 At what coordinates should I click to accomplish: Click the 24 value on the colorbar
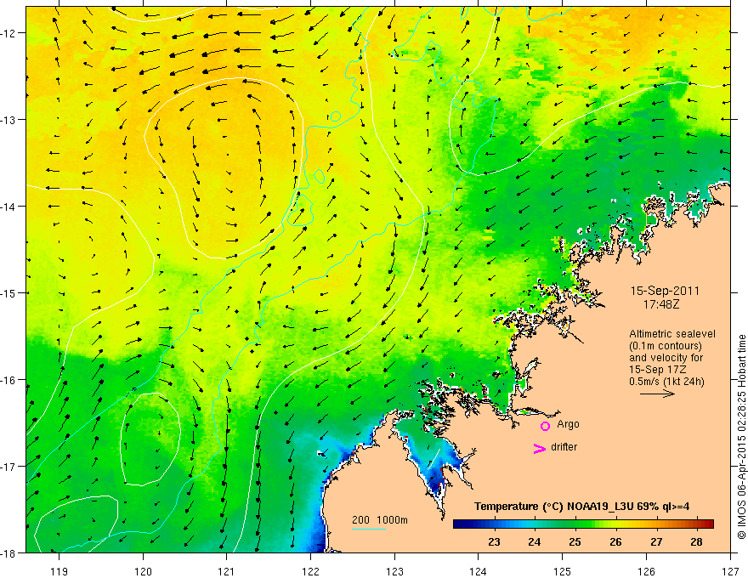tap(535, 541)
